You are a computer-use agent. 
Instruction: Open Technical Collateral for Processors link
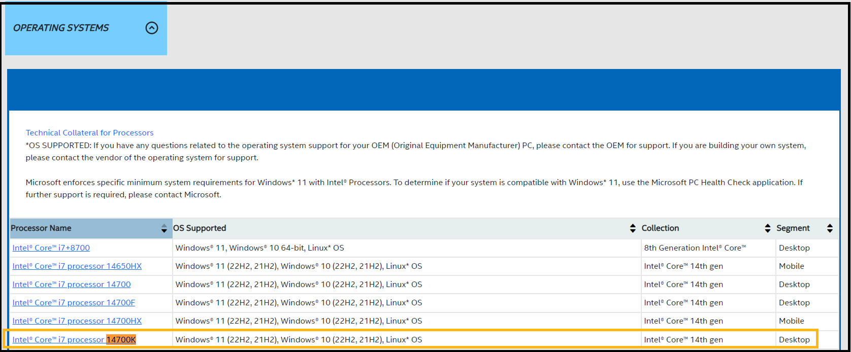[89, 133]
